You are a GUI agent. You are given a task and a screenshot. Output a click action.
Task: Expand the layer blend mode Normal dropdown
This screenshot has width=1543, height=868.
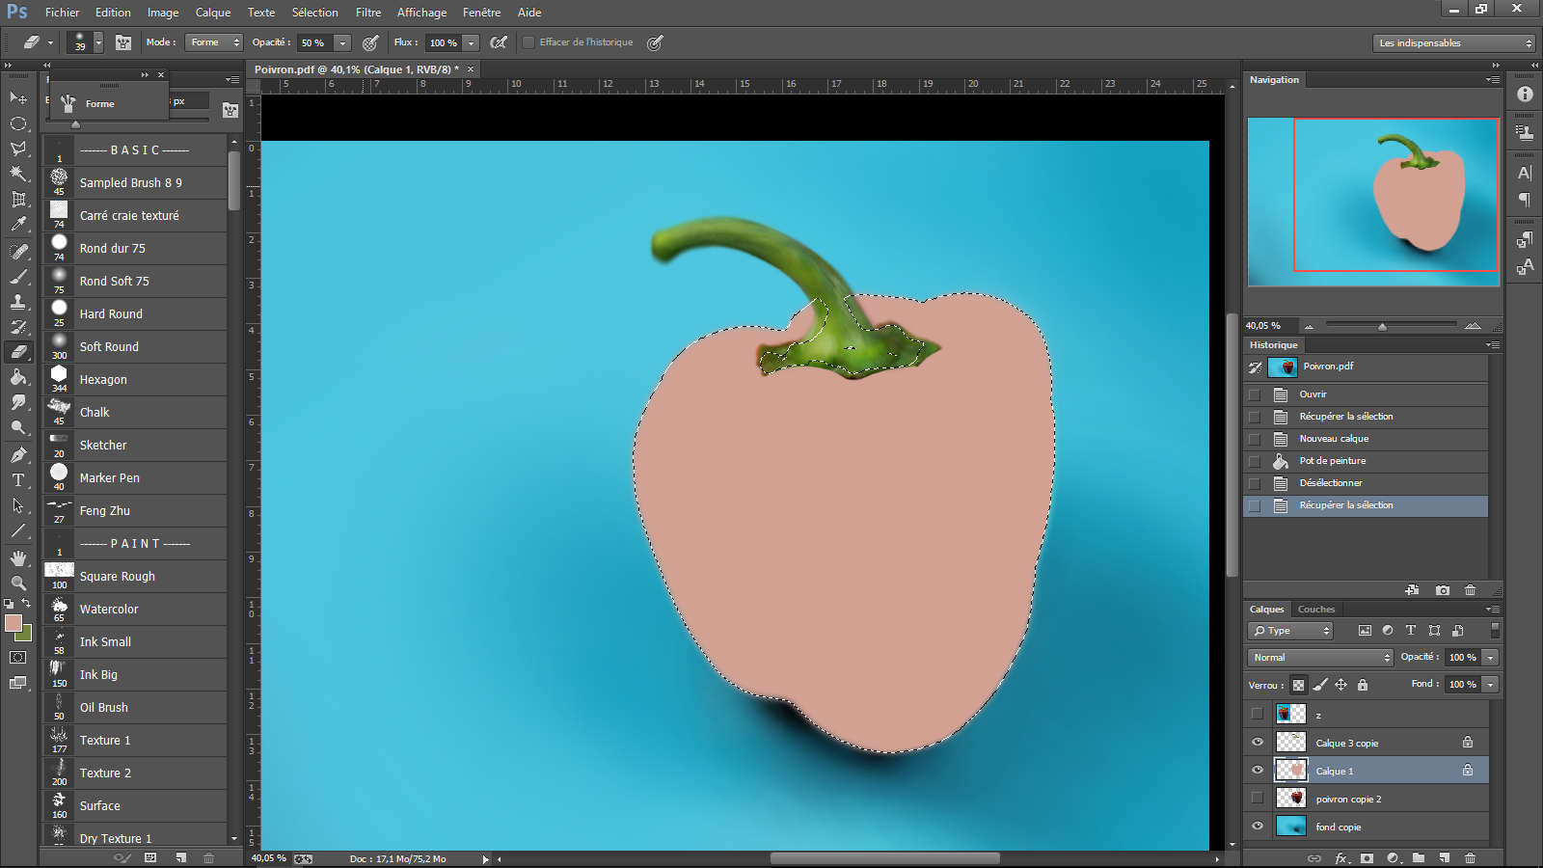tap(1320, 658)
